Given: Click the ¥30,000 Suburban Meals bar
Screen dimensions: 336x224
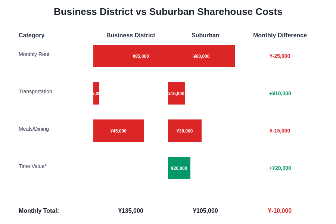Looking at the screenshot, I should click(184, 131).
